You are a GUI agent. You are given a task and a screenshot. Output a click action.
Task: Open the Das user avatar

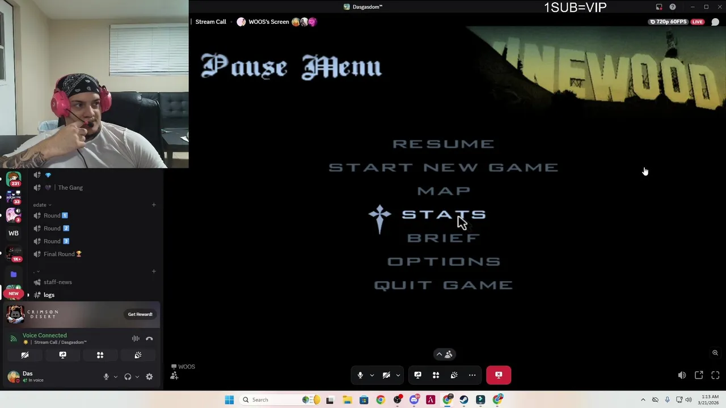pos(13,376)
